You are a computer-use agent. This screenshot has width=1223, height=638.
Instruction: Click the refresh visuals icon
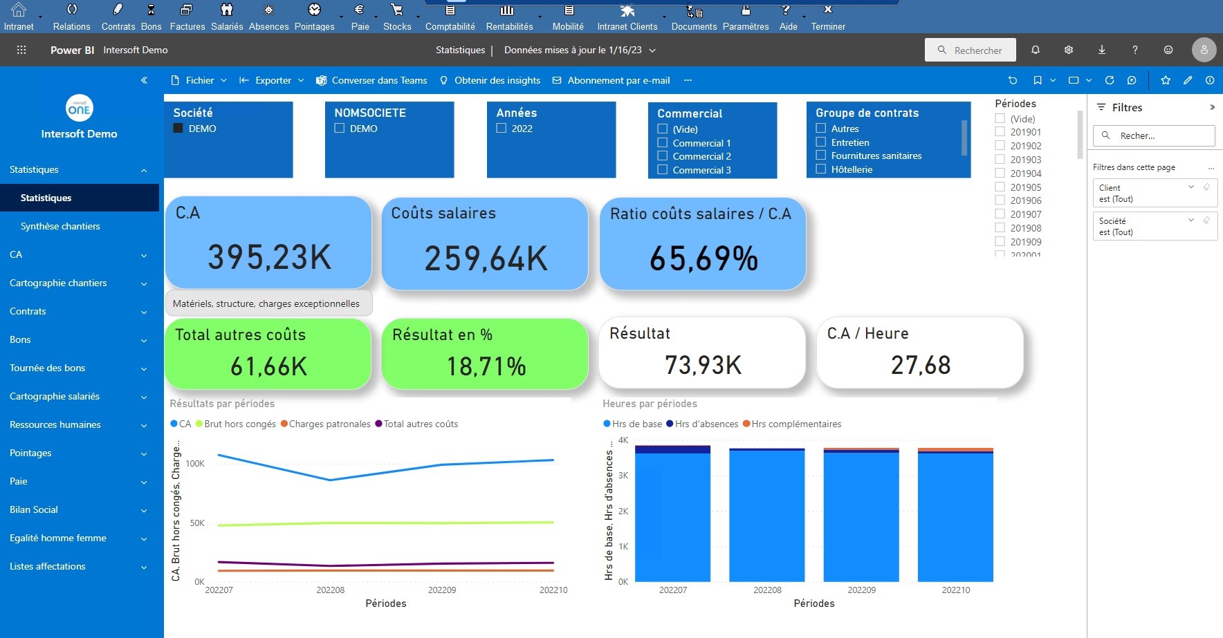tap(1109, 80)
